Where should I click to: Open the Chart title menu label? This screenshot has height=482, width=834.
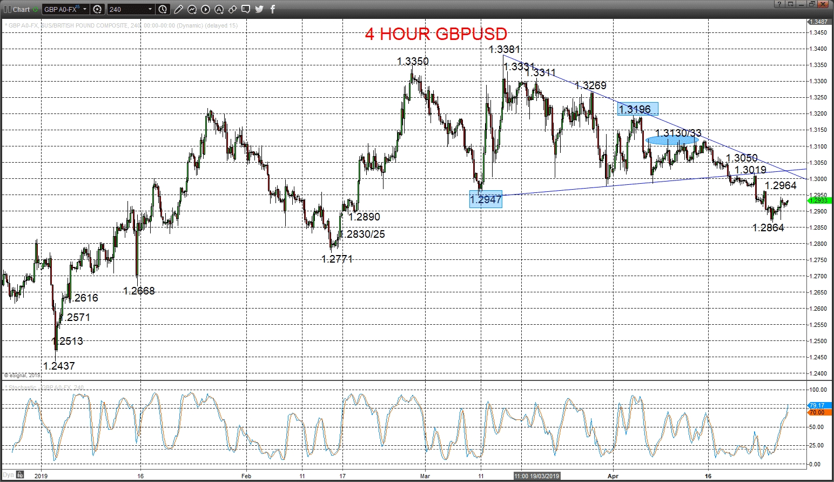[22, 9]
